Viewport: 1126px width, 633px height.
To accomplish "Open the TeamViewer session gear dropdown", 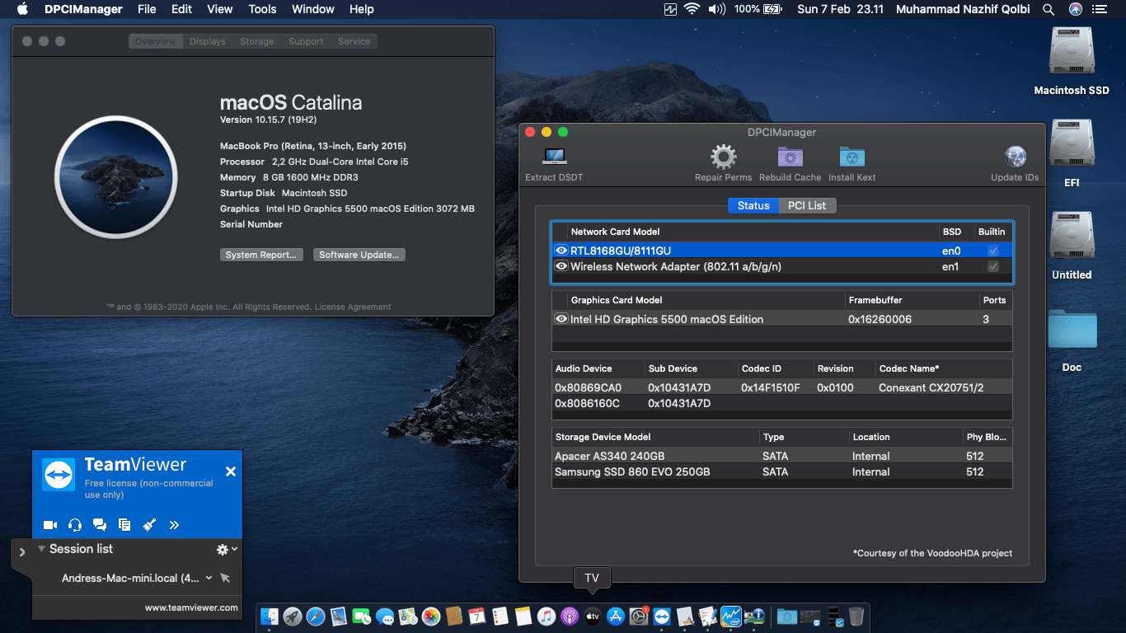I will tap(226, 549).
